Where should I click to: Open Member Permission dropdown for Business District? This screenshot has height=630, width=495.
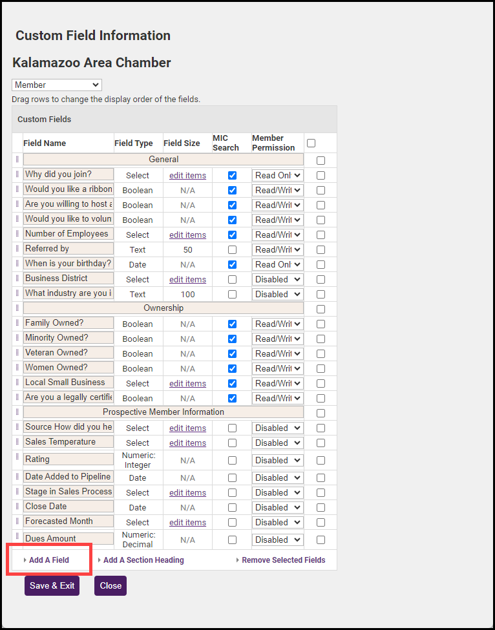(x=277, y=279)
